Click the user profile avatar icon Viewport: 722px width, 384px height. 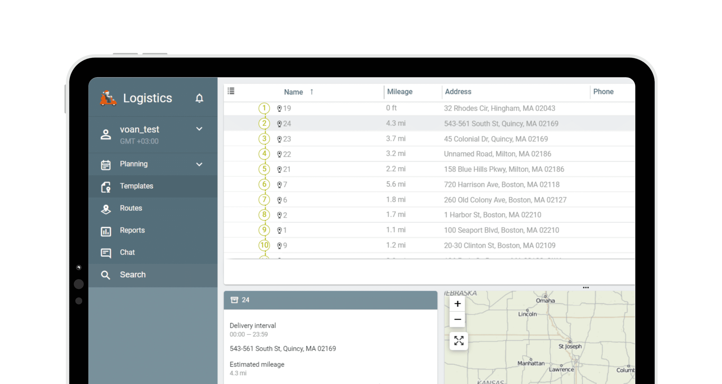click(106, 134)
